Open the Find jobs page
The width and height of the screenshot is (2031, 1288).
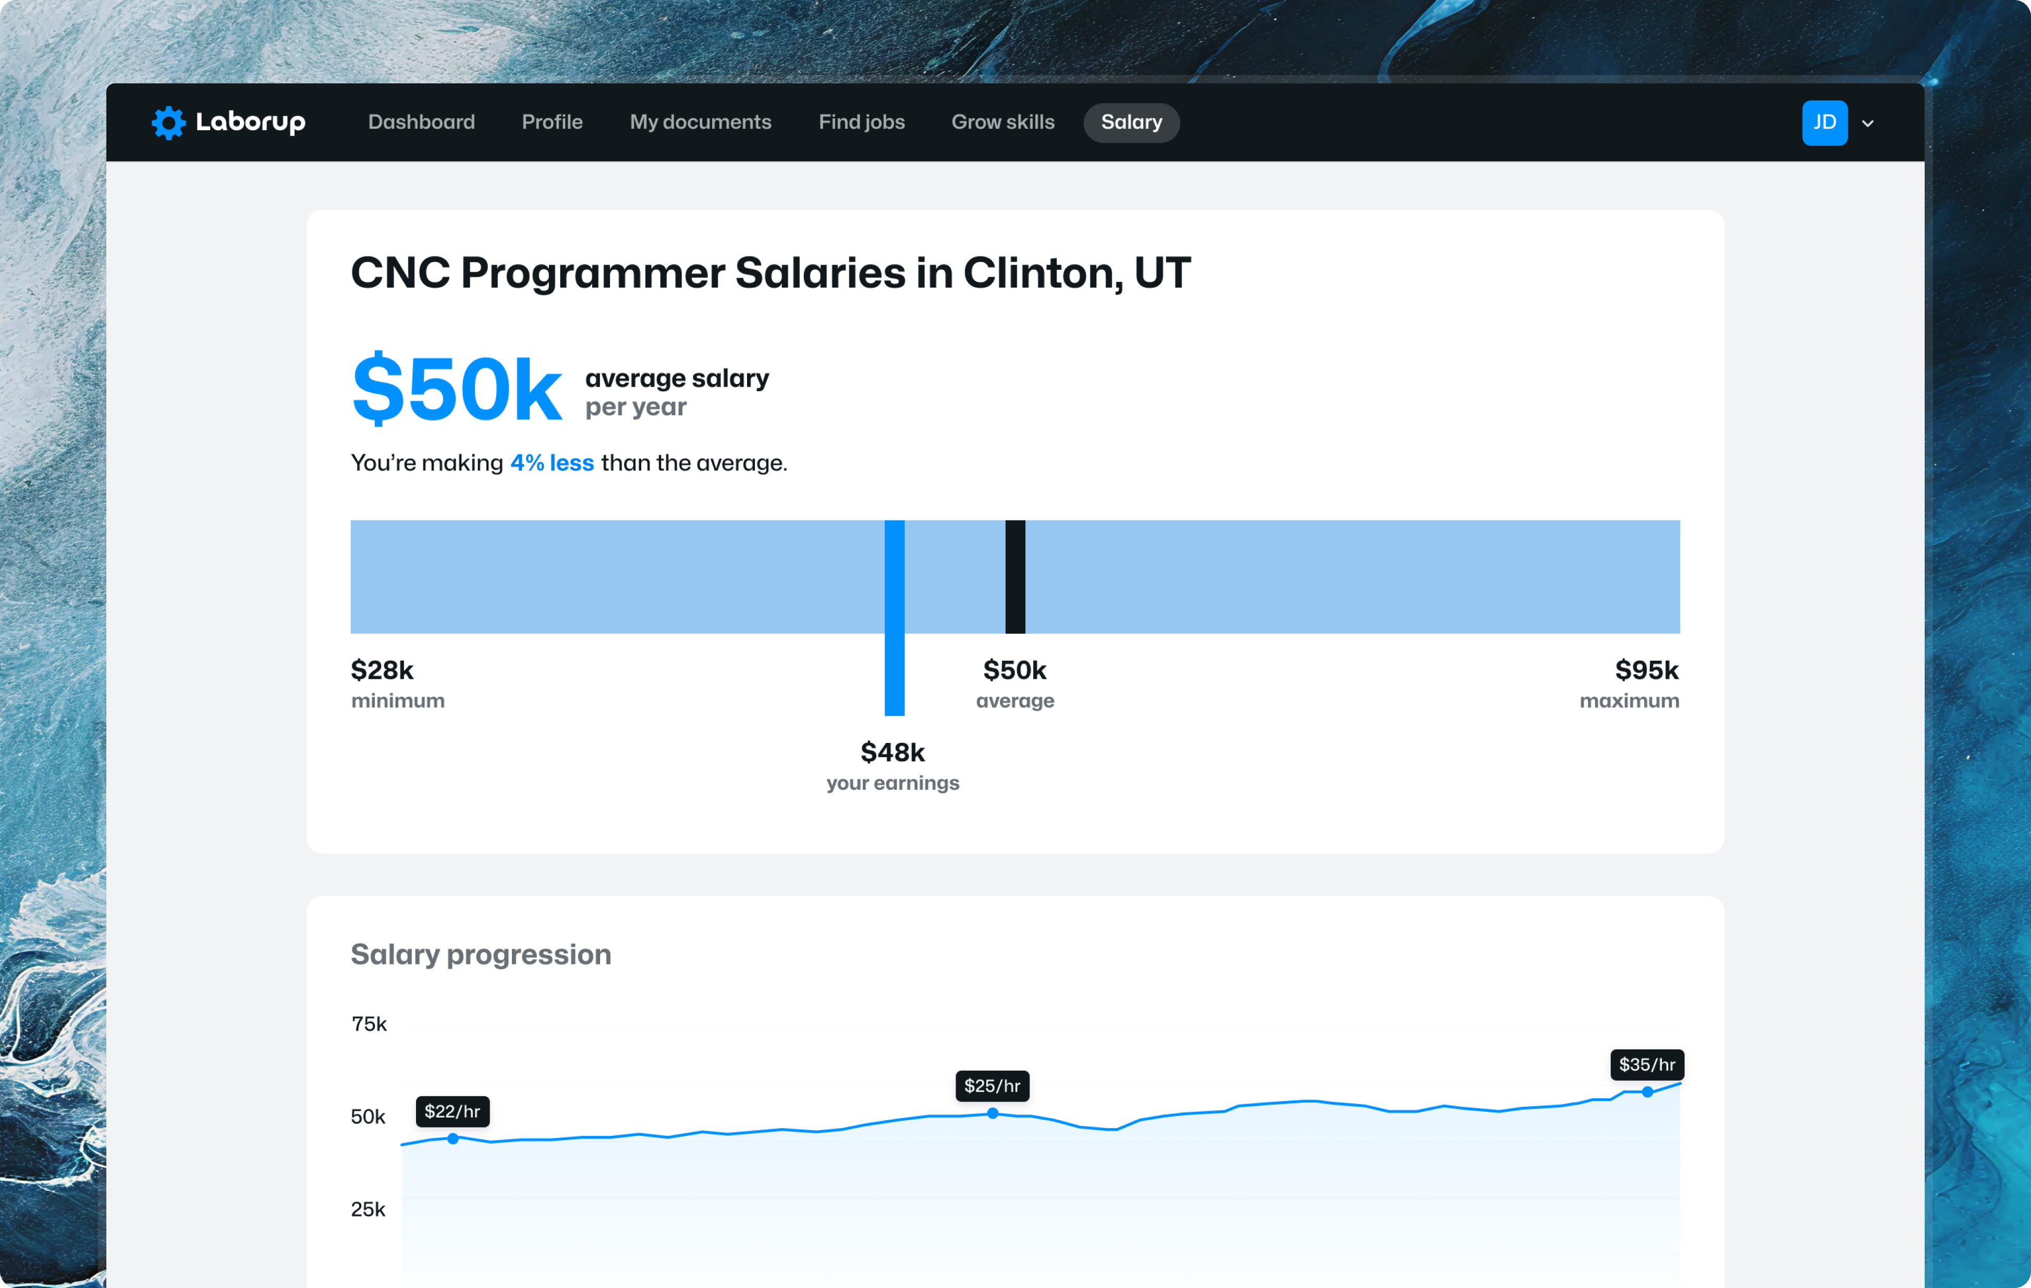pyautogui.click(x=861, y=122)
